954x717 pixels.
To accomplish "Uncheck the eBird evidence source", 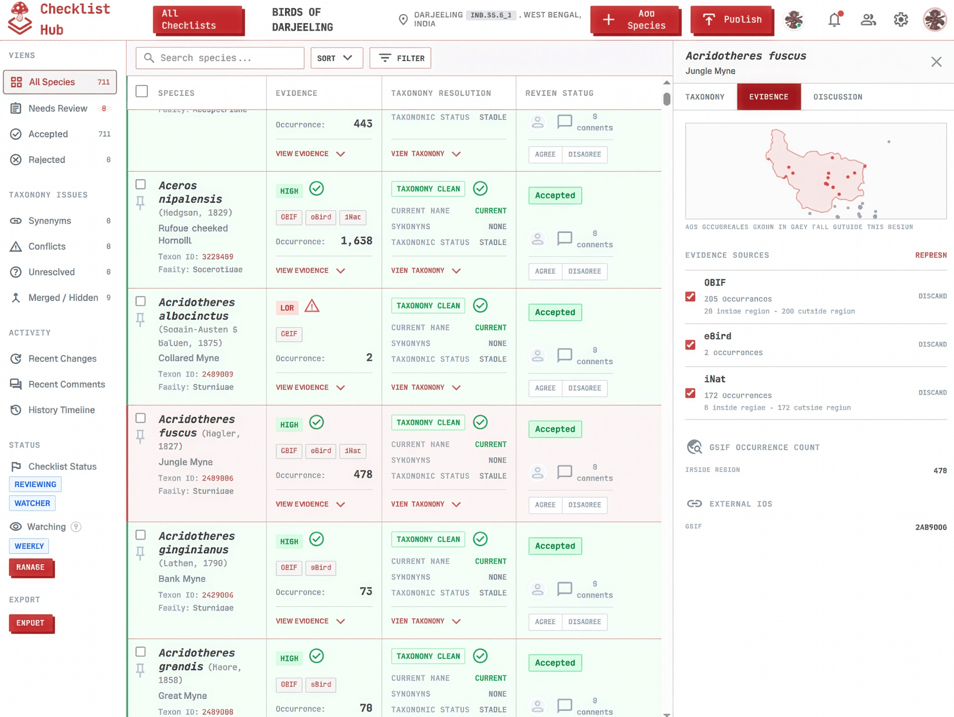I will [690, 345].
